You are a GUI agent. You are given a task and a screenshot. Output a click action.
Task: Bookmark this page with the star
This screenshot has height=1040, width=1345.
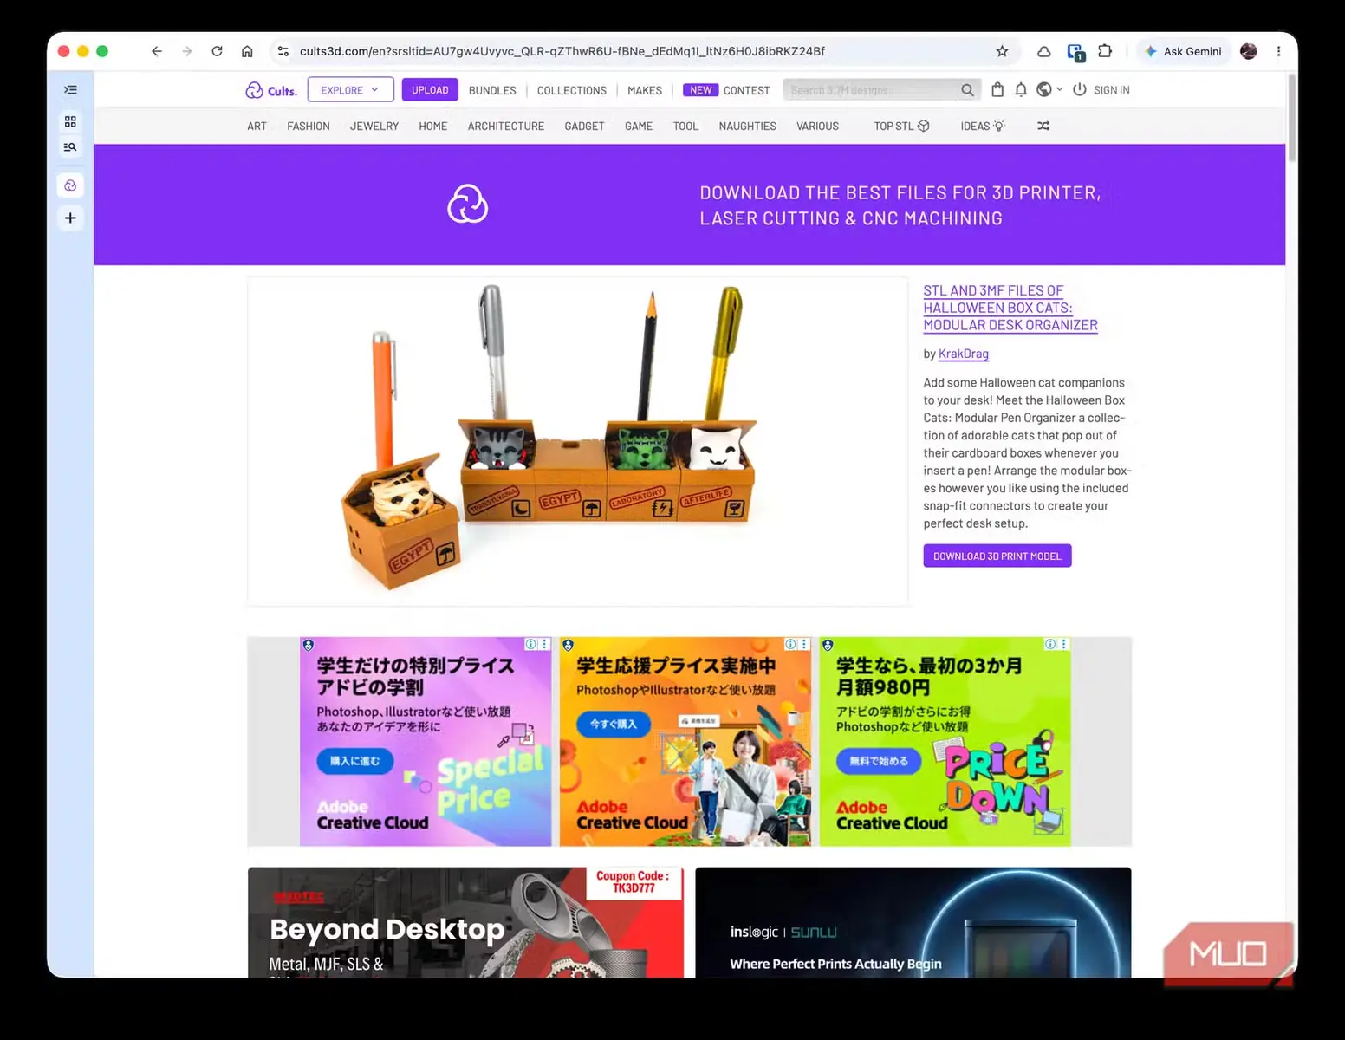pyautogui.click(x=1002, y=51)
